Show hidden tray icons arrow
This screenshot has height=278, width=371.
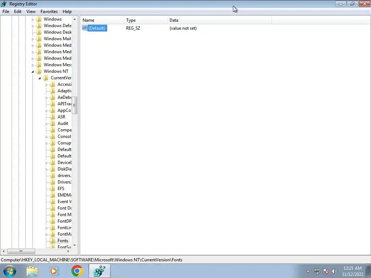tap(308, 271)
